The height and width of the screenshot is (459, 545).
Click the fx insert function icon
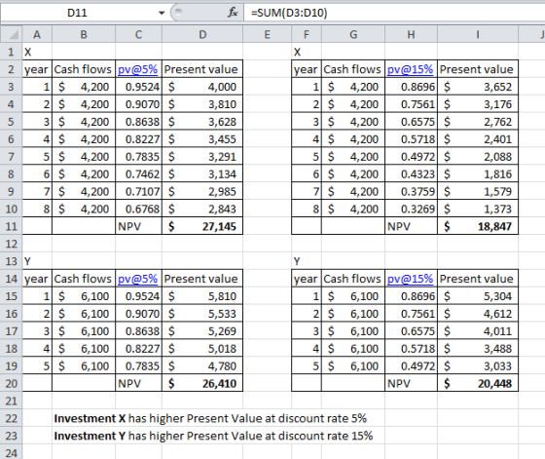click(x=233, y=13)
